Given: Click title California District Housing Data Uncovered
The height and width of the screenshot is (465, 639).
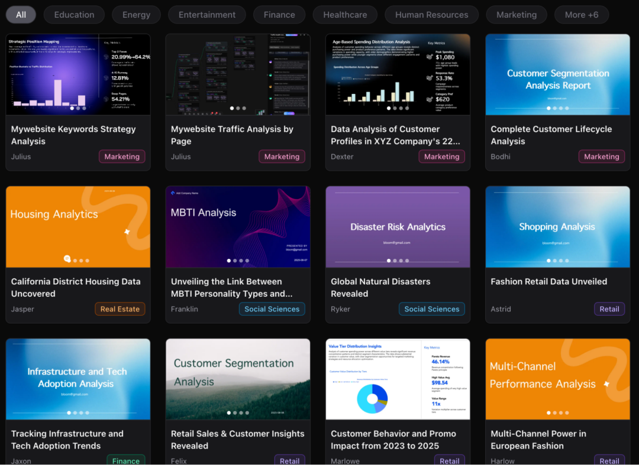Looking at the screenshot, I should 76,287.
